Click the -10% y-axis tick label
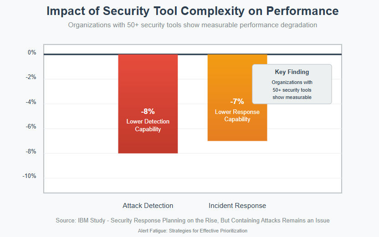The height and width of the screenshot is (237, 379). tap(30, 176)
